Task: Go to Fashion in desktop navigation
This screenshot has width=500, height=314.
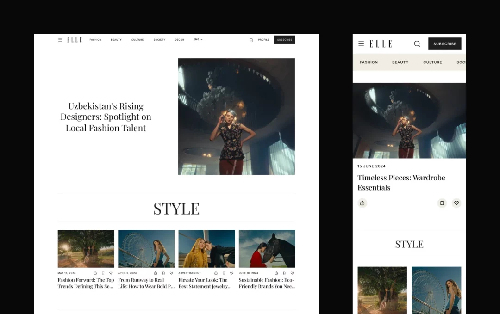Action: (95, 40)
